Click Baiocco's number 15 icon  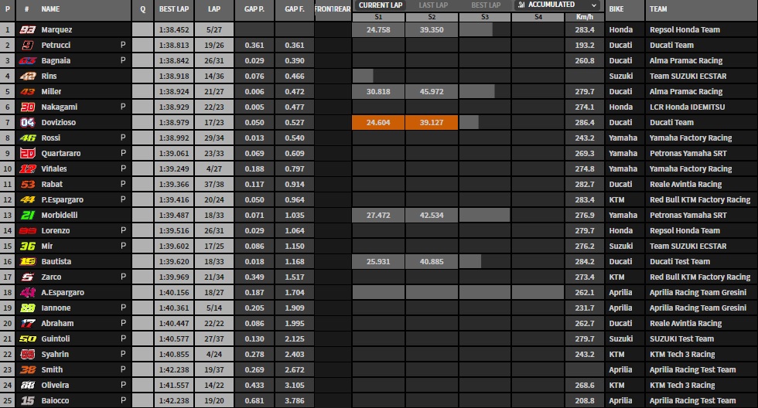pyautogui.click(x=28, y=401)
